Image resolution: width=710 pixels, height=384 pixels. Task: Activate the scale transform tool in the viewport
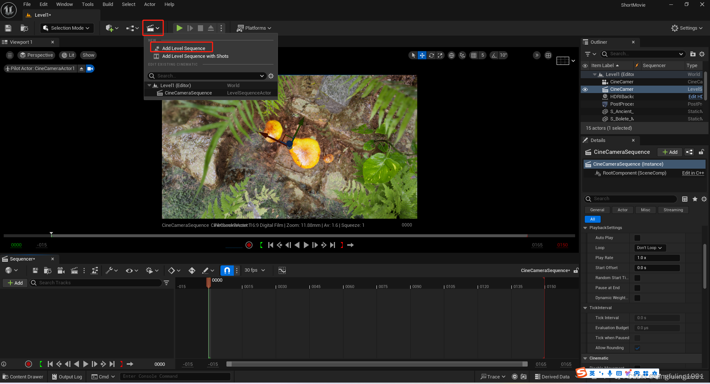coord(440,55)
